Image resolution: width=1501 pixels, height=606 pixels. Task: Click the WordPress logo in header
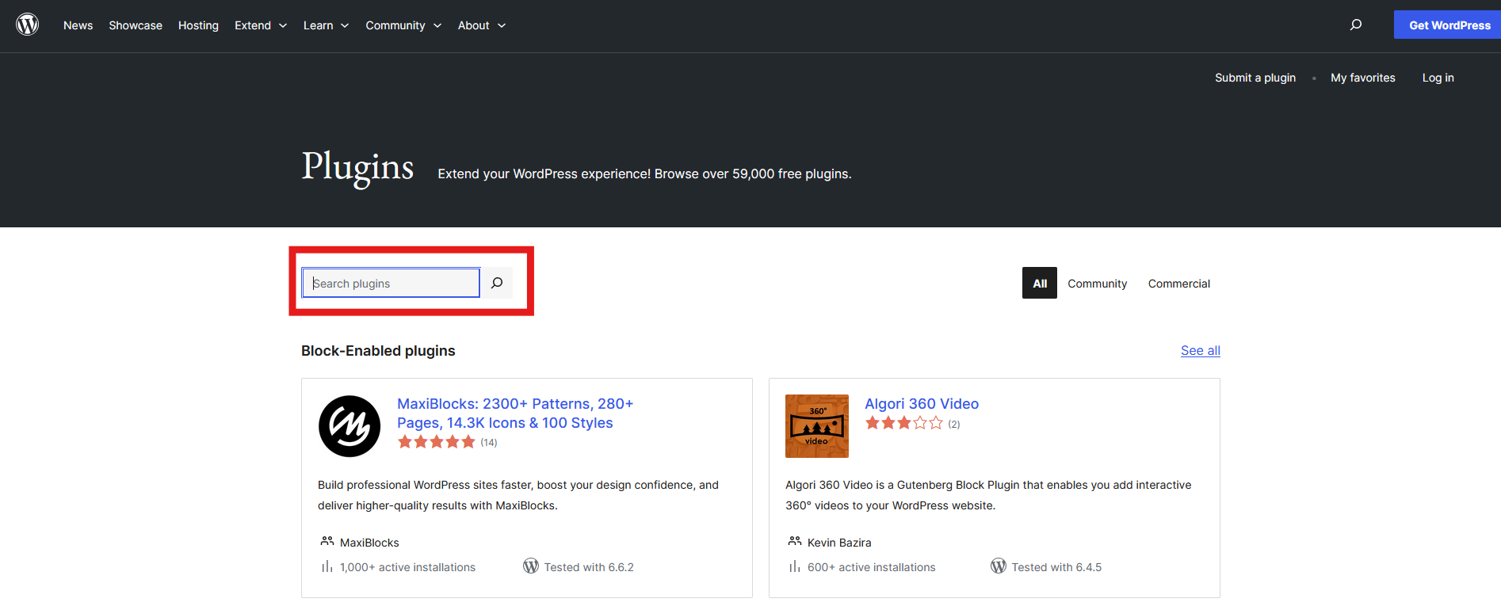tap(28, 25)
